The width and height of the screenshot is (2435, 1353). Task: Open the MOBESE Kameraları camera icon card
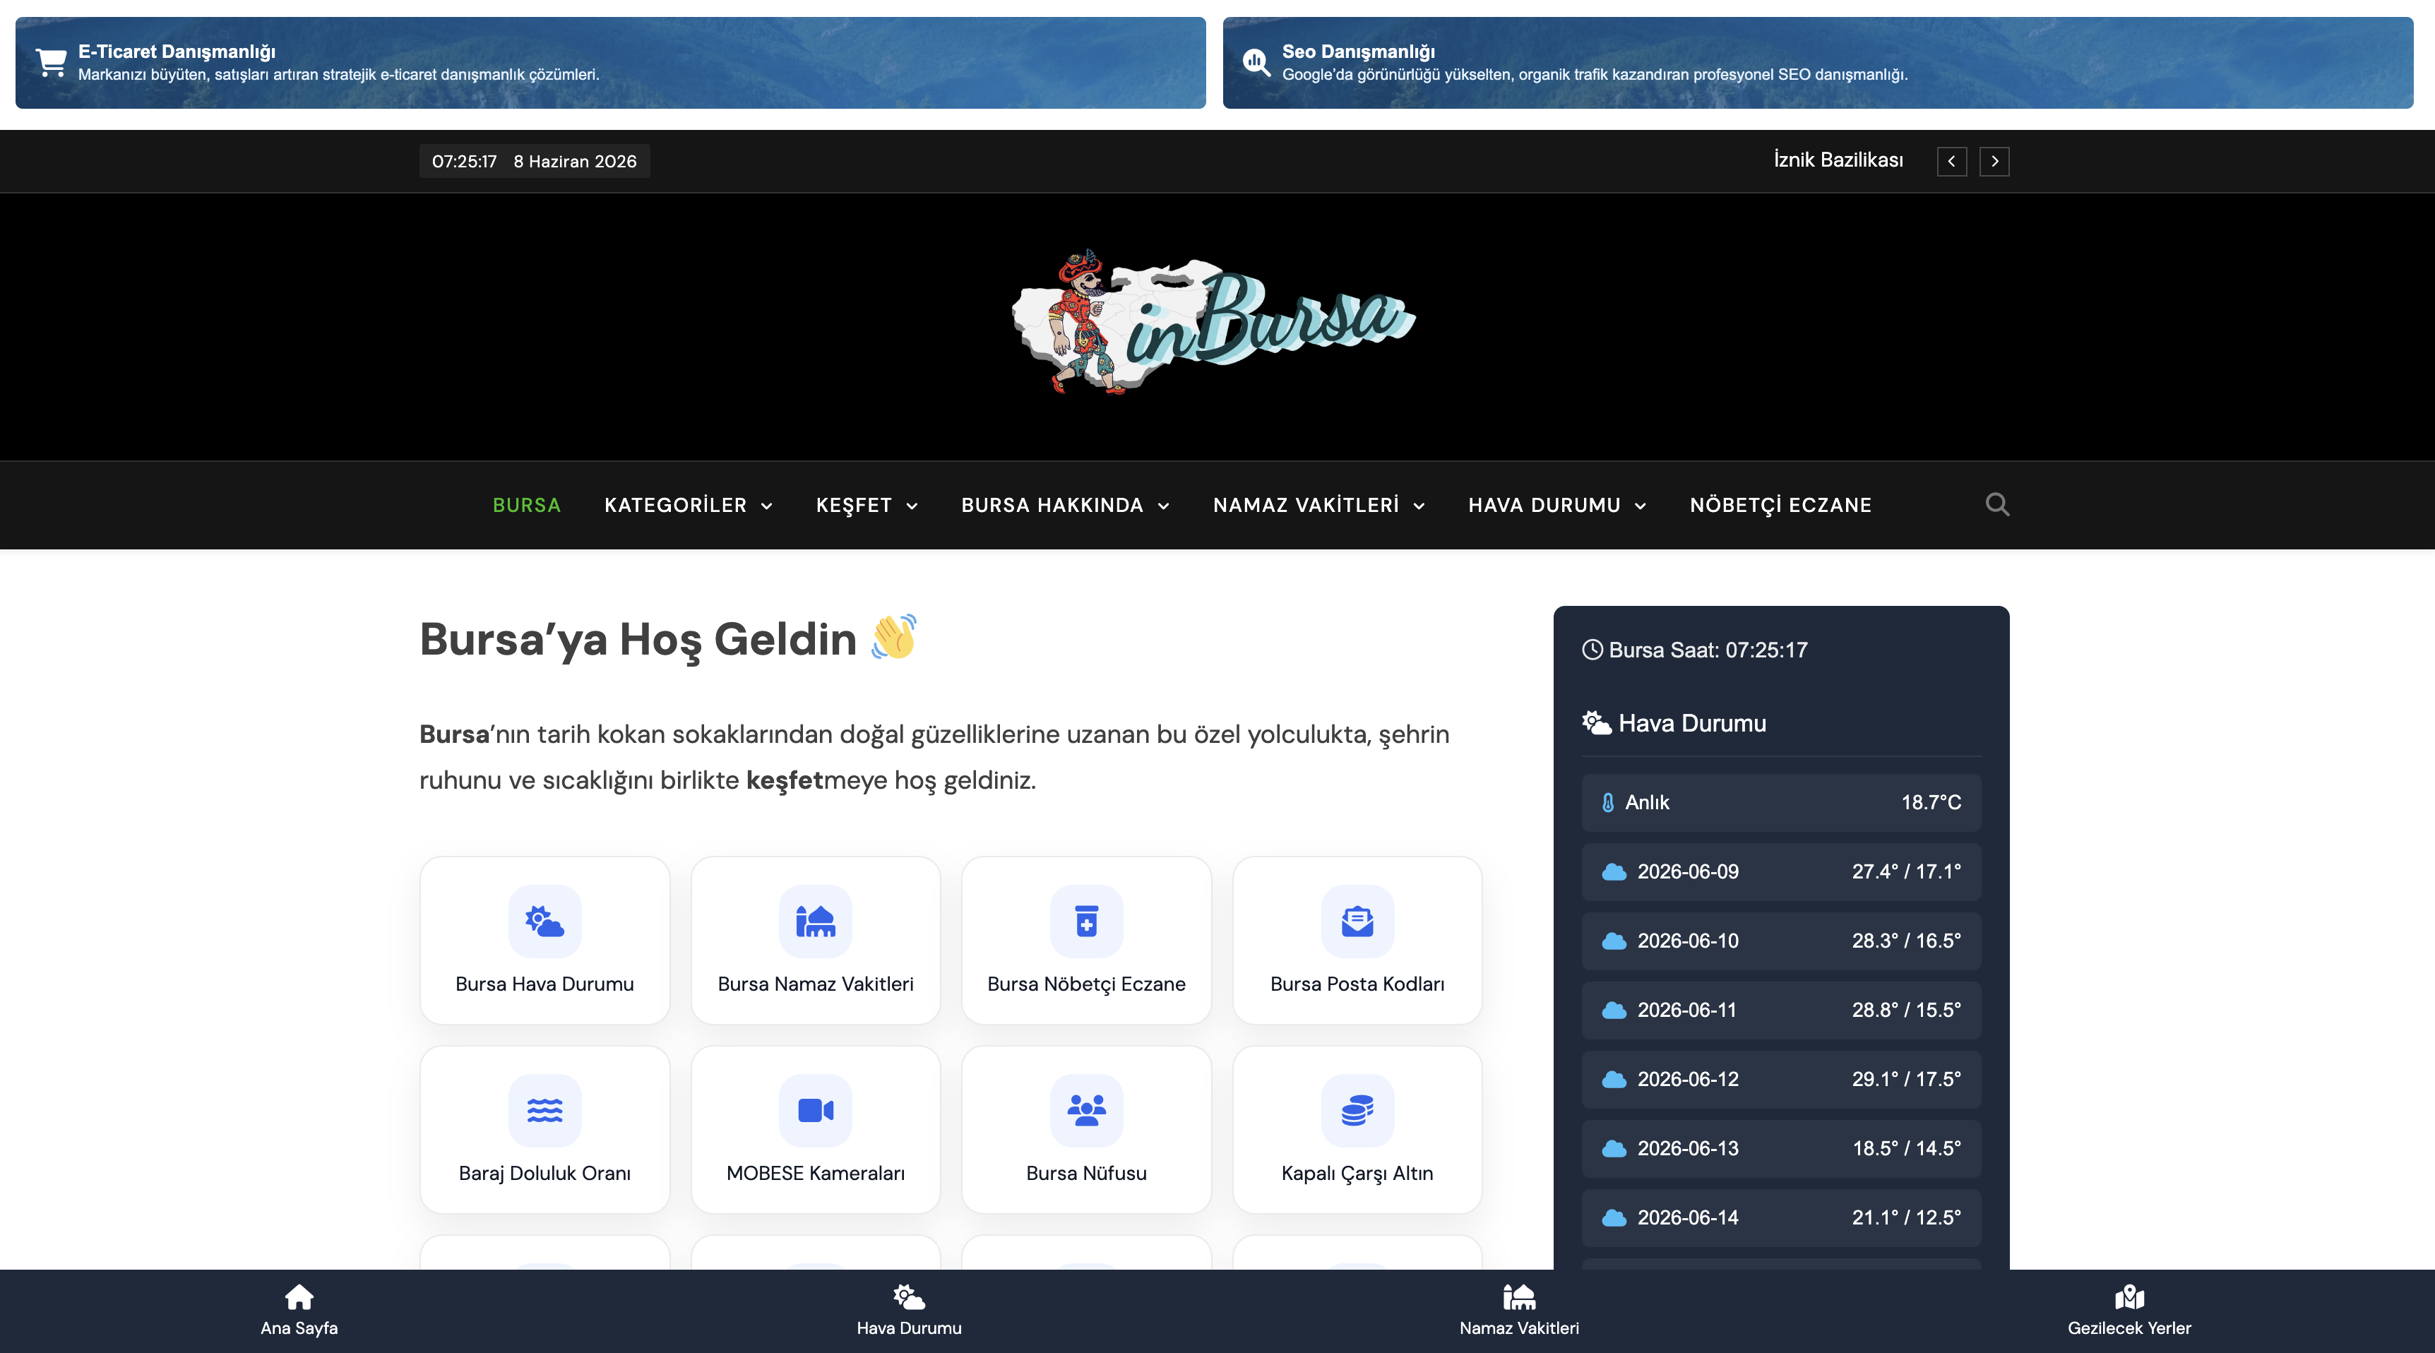815,1129
